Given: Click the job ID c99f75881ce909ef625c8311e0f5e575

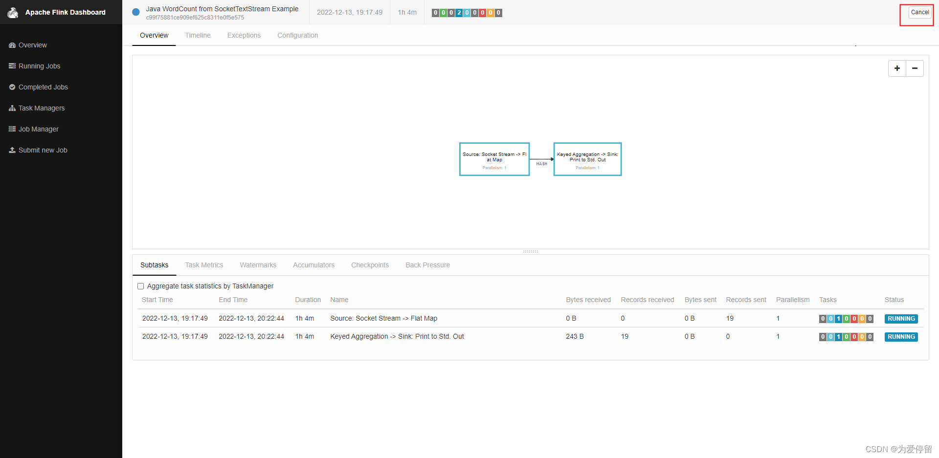Looking at the screenshot, I should coord(195,18).
